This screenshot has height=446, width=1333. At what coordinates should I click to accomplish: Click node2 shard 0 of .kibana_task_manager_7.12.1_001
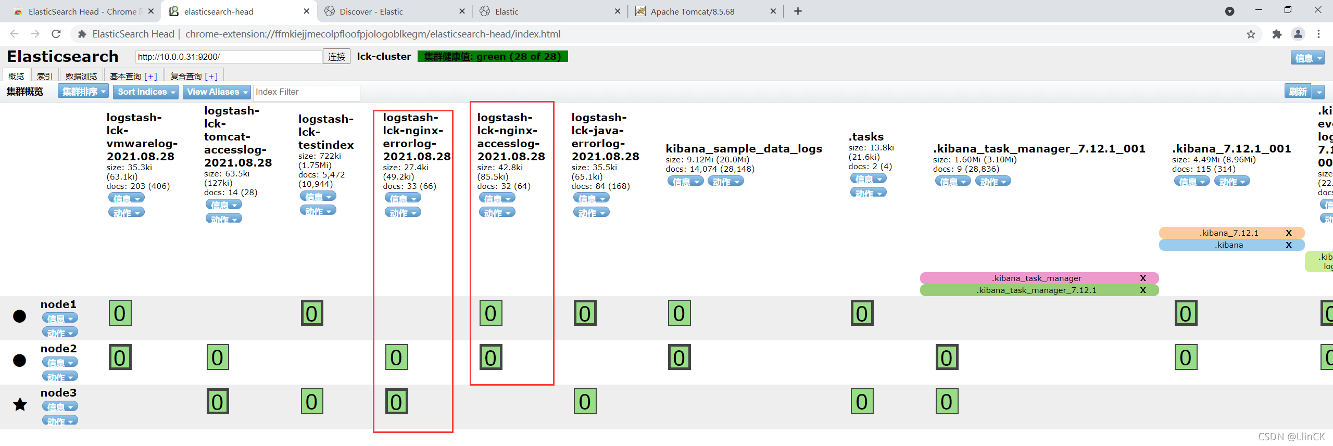pos(947,357)
